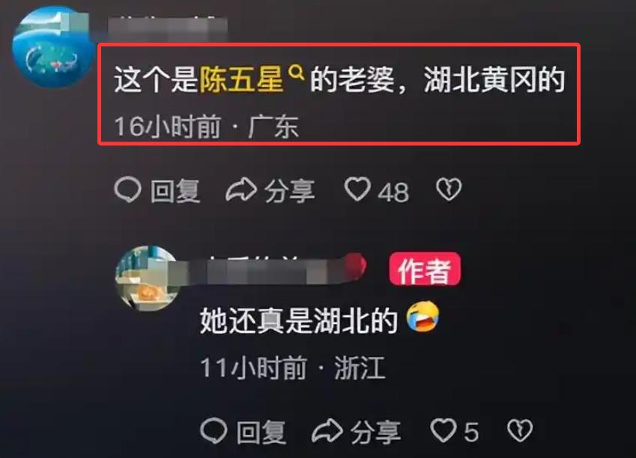The height and width of the screenshot is (458, 636).
Task: Click the 回复 label under author's reply
Action: (x=261, y=432)
